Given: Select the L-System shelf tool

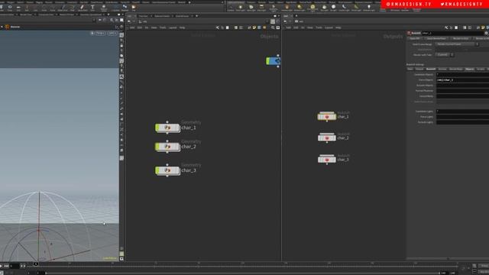Looking at the screenshot, I should click(115, 8).
